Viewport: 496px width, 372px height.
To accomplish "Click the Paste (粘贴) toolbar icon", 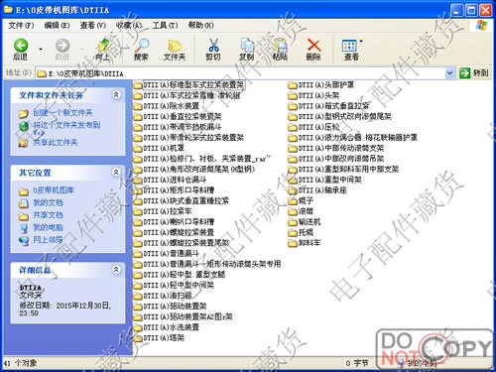I will tap(280, 49).
